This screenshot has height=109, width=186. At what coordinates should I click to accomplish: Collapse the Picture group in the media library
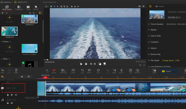click(x=2, y=41)
